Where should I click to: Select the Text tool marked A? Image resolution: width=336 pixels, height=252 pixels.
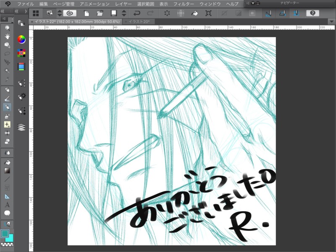[7, 204]
